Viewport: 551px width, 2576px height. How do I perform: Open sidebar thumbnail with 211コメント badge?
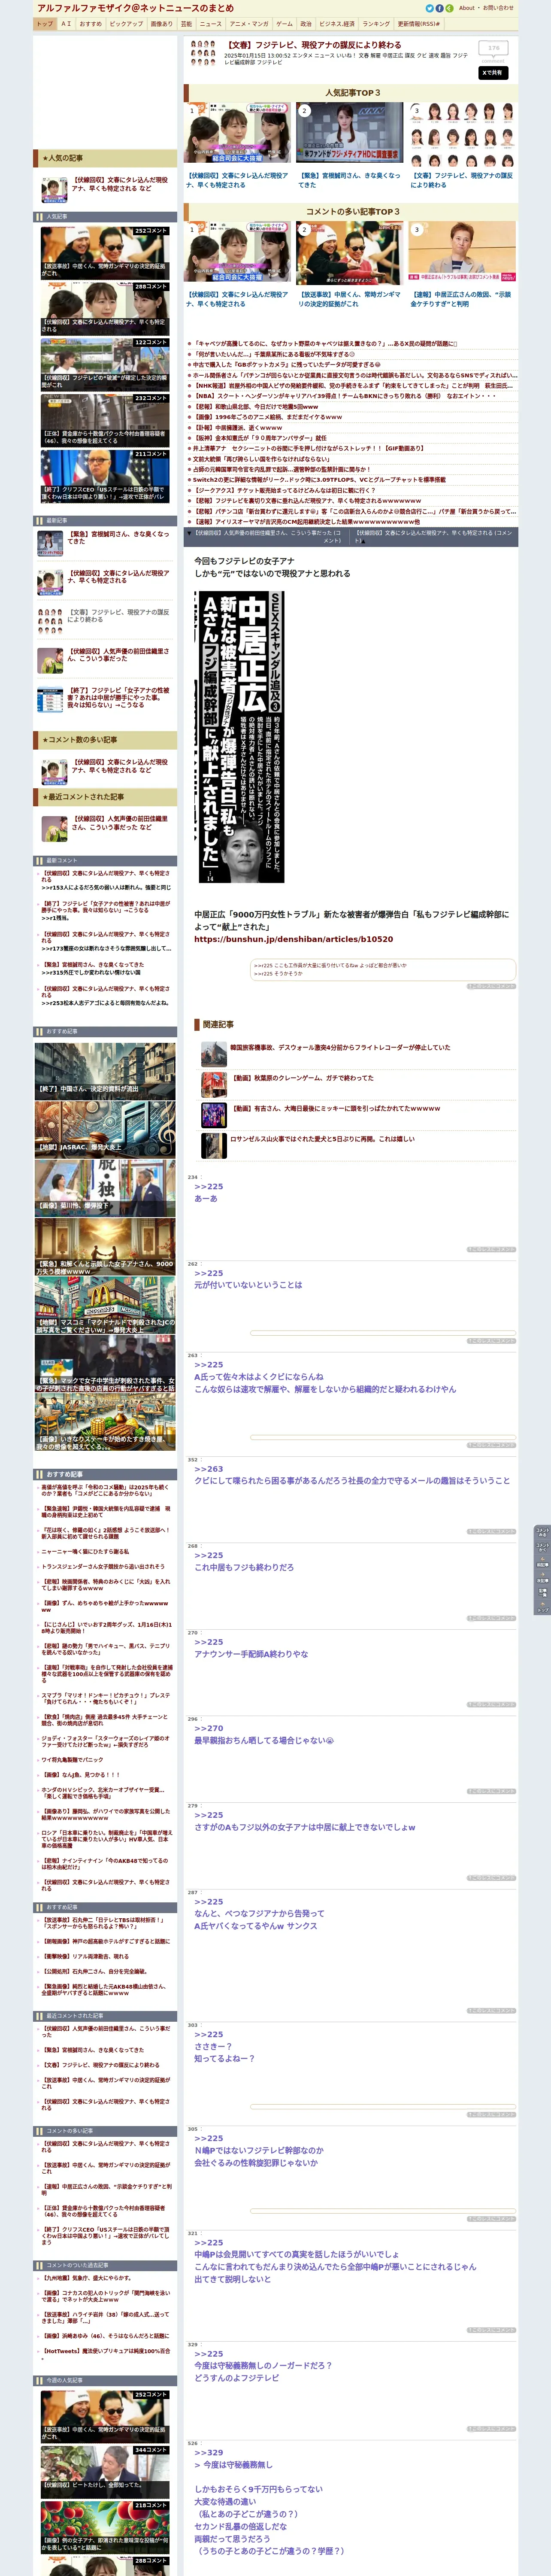(x=105, y=476)
